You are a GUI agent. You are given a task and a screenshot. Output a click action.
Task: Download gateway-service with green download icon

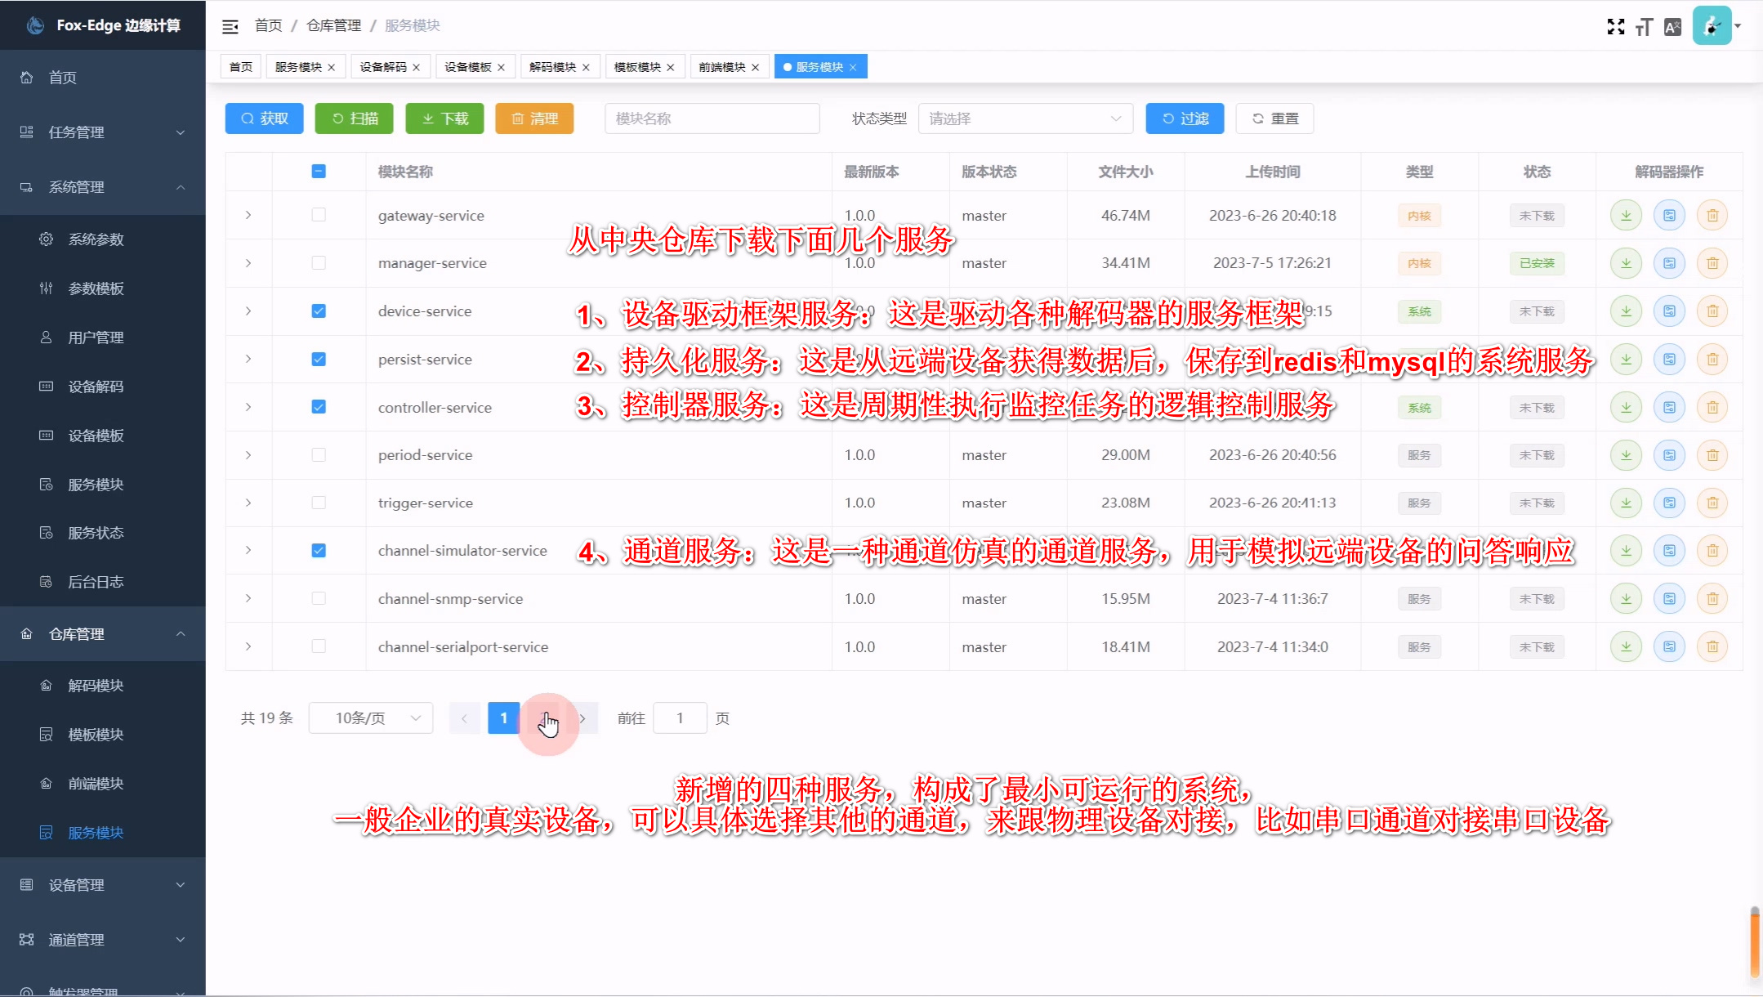tap(1626, 216)
